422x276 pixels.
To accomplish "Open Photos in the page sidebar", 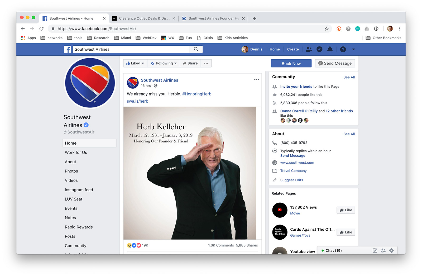I will coord(71,171).
